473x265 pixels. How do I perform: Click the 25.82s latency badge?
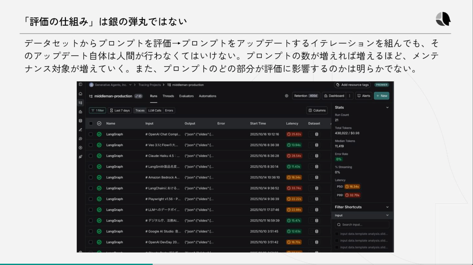point(294,134)
